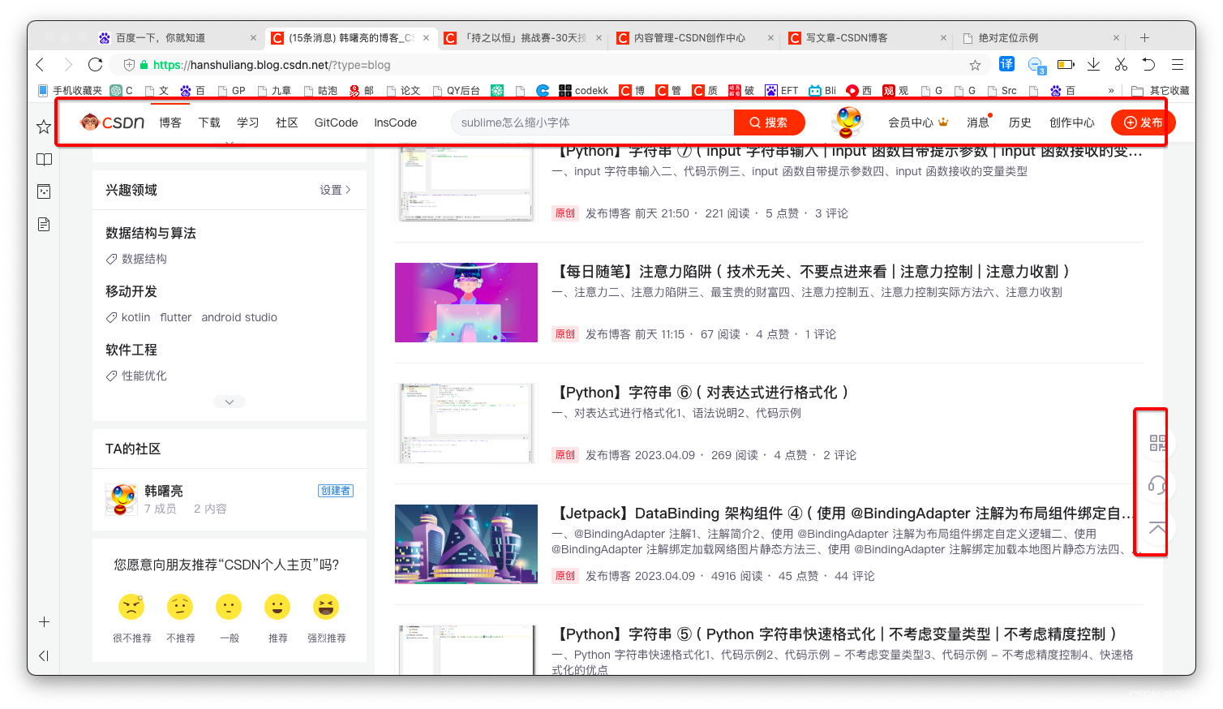
Task: Select the 很不推荐 rating face
Action: [131, 607]
